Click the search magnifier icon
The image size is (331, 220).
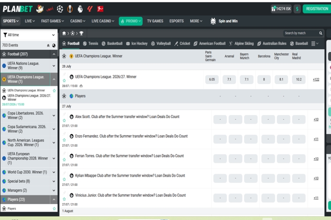(x=320, y=33)
